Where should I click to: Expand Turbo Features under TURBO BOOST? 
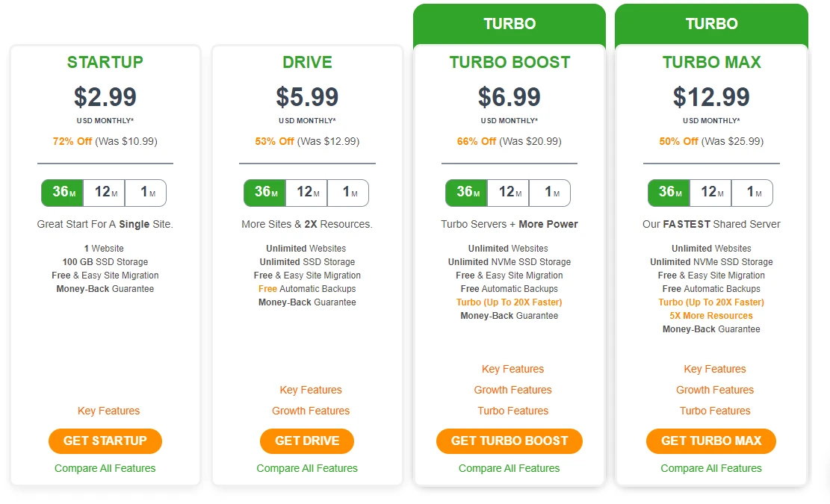[x=512, y=410]
